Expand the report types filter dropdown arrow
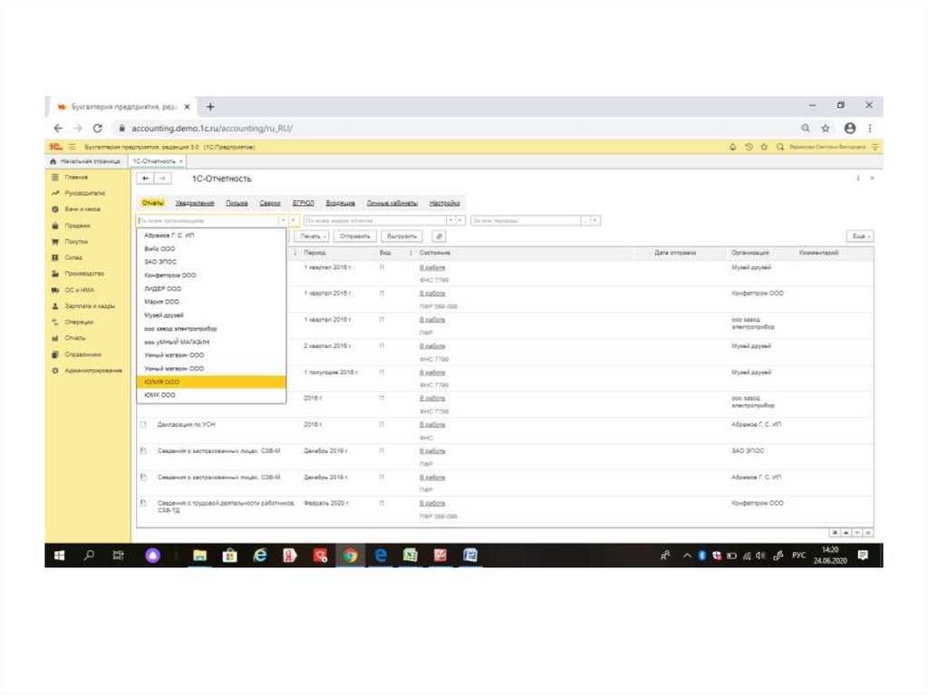Screen dimensions: 928x695 pyautogui.click(x=450, y=220)
